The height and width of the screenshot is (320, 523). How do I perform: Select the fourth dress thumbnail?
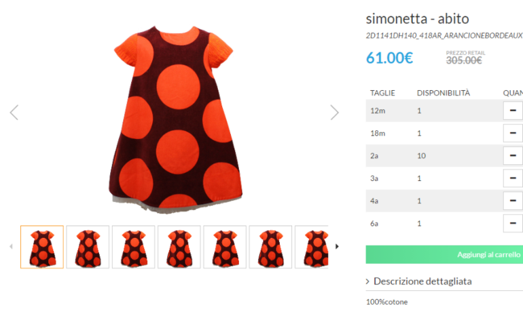(x=179, y=247)
